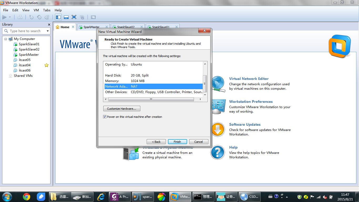The image size is (359, 202).
Task: Click the Help question mark icon
Action: click(x=218, y=152)
